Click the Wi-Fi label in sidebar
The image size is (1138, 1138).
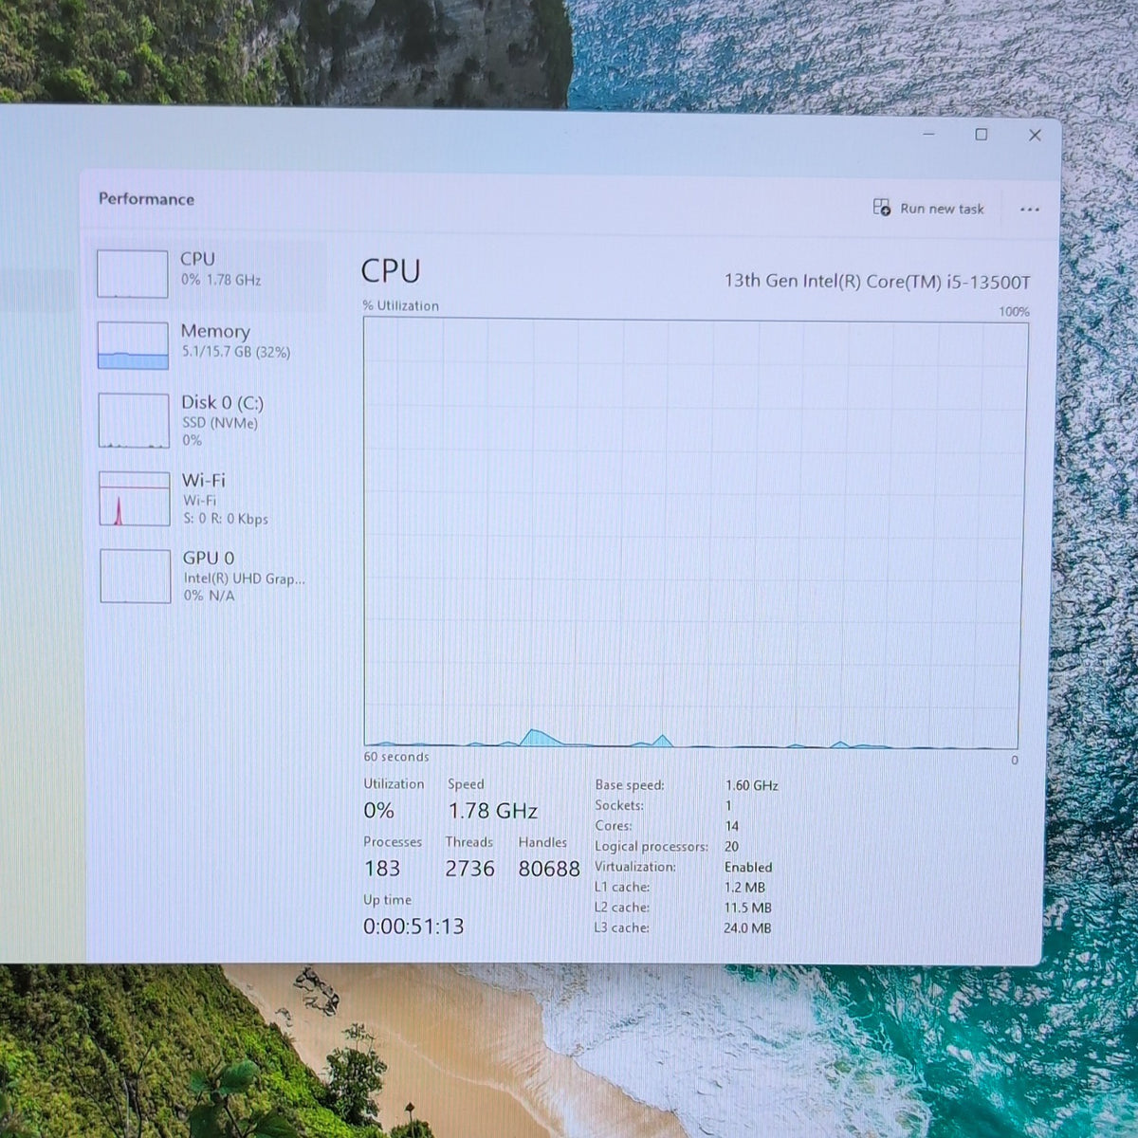pos(204,480)
